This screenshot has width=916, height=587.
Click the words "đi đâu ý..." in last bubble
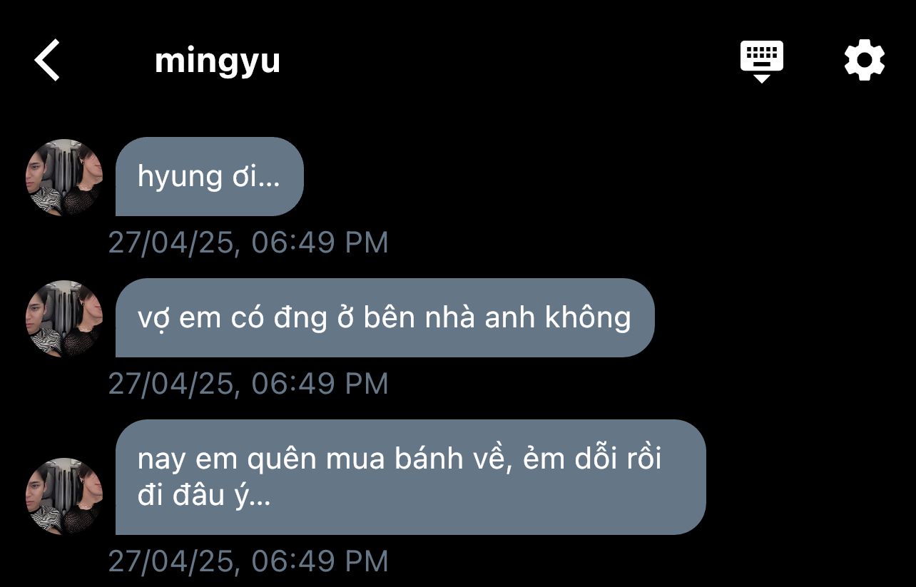pos(204,496)
